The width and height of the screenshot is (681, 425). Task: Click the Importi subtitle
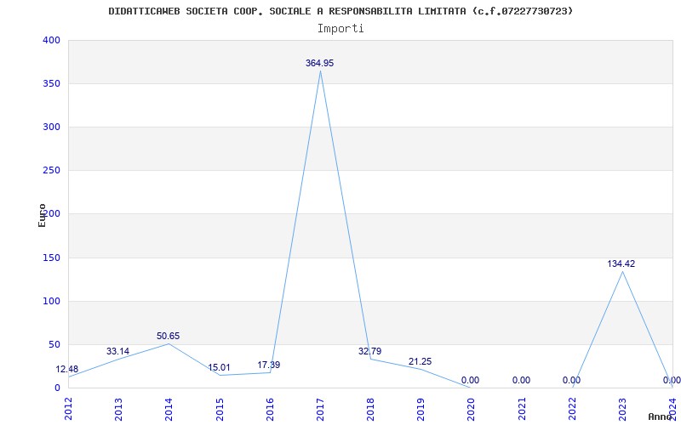(x=340, y=29)
